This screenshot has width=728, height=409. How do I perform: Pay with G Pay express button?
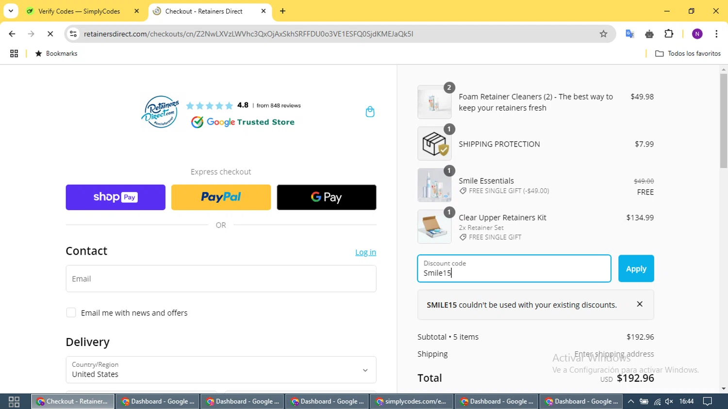tap(327, 197)
